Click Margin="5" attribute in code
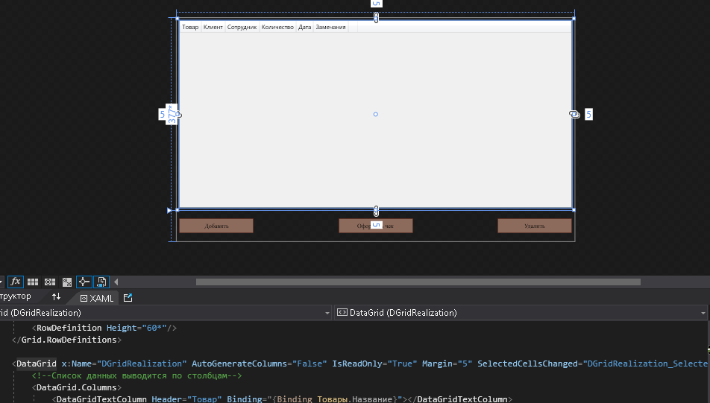 447,364
